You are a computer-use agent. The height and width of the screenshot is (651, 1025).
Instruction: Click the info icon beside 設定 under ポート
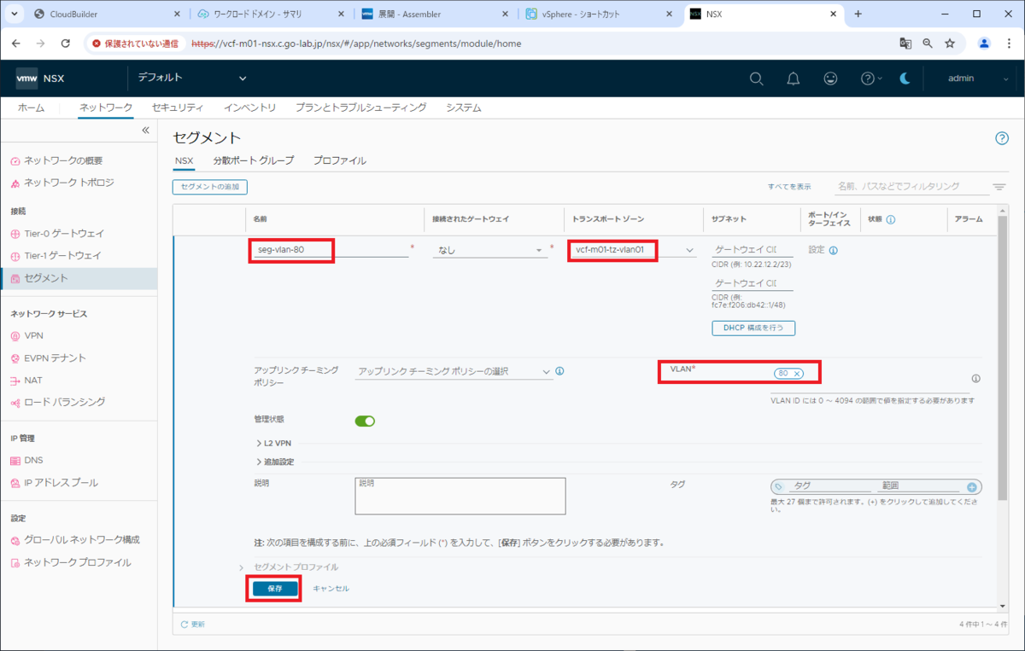click(833, 251)
